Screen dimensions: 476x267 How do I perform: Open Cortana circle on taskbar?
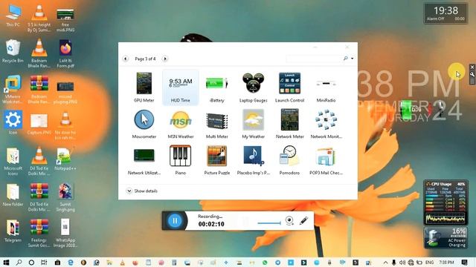click(31, 263)
